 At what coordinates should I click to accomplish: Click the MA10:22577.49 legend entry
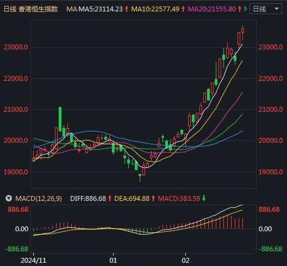click(155, 9)
